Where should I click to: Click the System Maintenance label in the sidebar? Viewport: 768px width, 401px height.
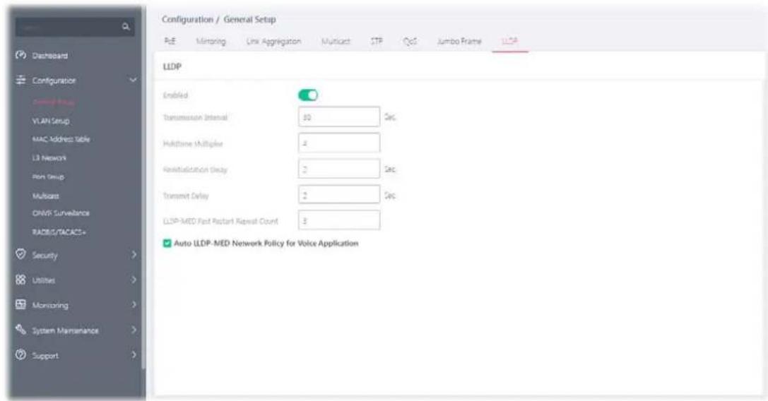65,330
